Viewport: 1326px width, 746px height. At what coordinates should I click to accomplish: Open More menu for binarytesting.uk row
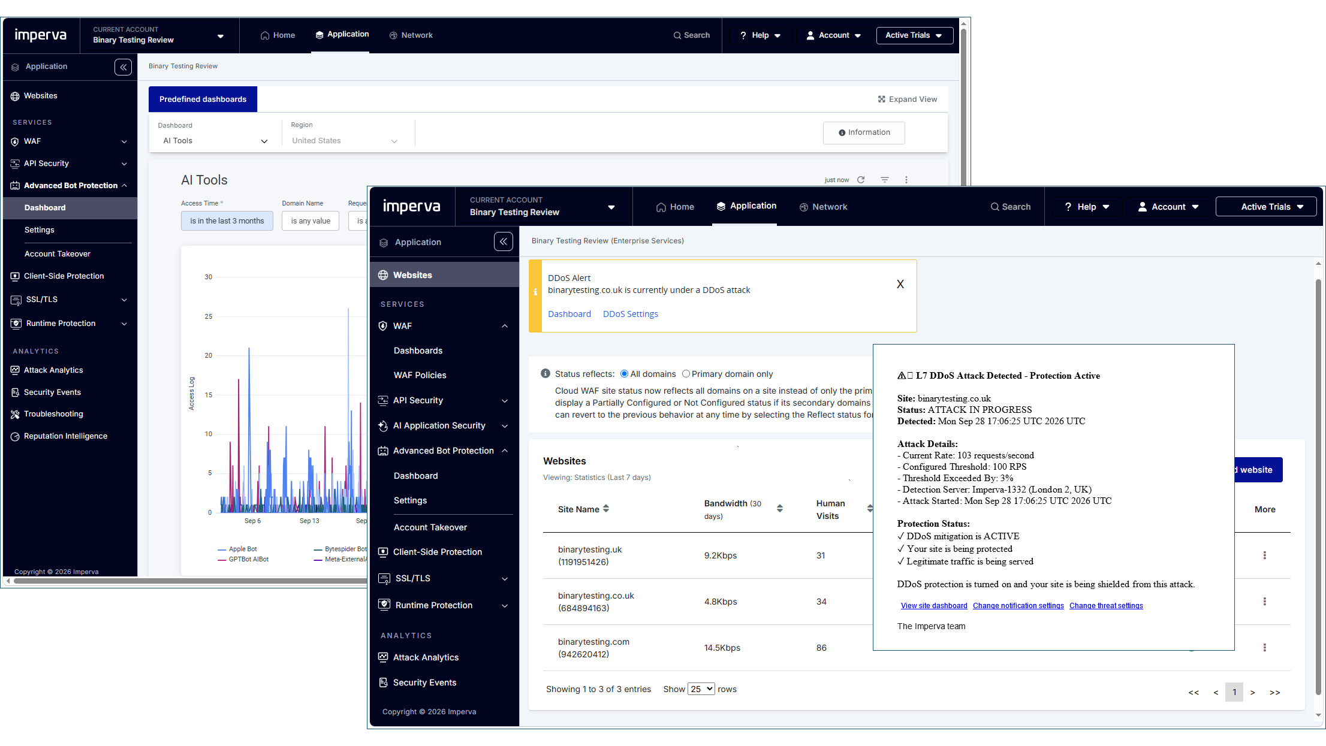[1264, 555]
